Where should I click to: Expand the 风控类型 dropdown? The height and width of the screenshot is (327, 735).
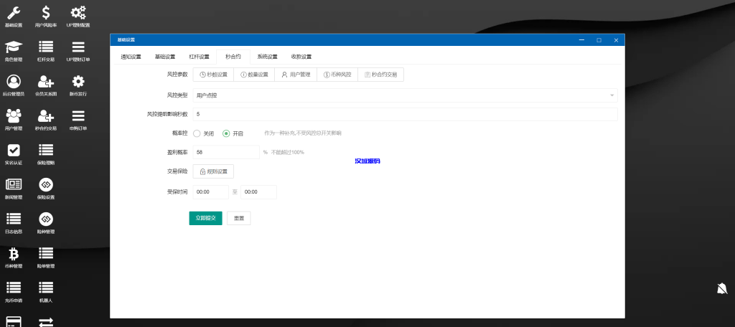405,95
